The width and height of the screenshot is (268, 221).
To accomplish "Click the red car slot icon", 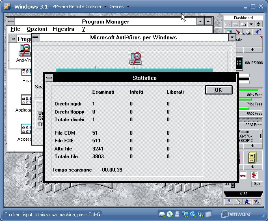I will click(x=243, y=175).
